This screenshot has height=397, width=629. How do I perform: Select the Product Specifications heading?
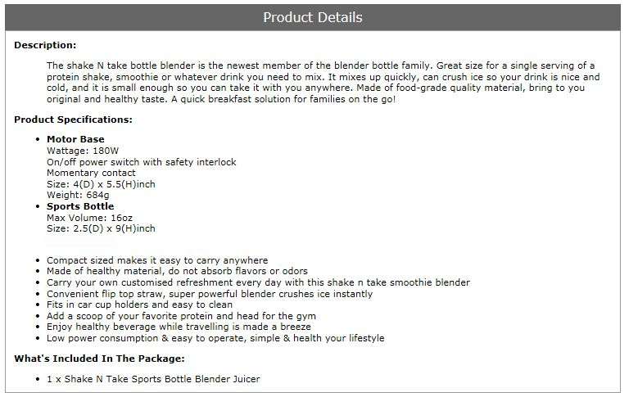73,120
